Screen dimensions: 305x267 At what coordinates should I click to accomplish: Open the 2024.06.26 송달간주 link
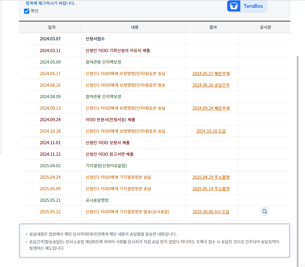coord(211,85)
